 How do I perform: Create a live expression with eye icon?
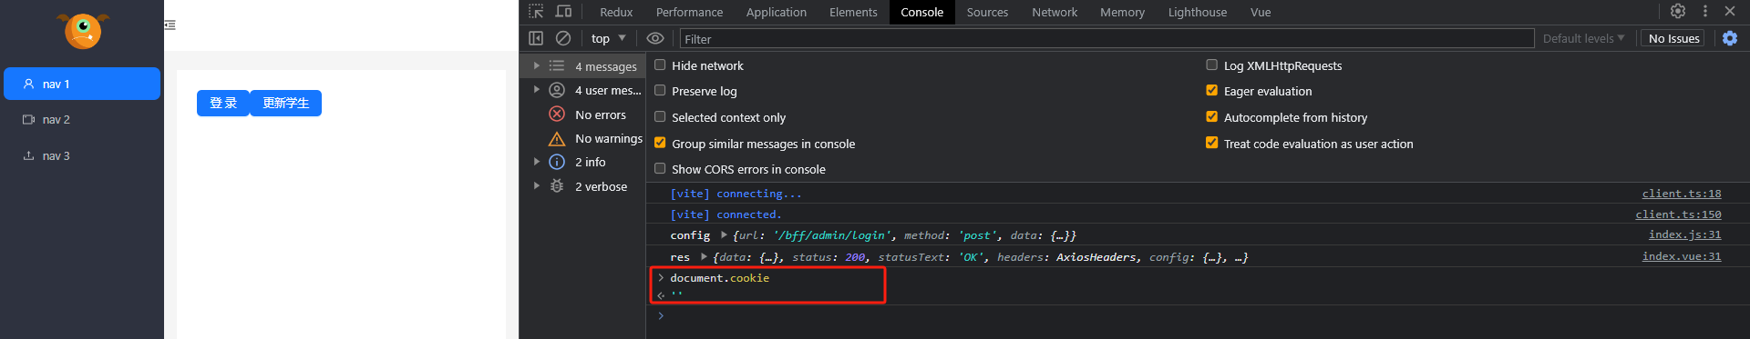click(x=654, y=38)
